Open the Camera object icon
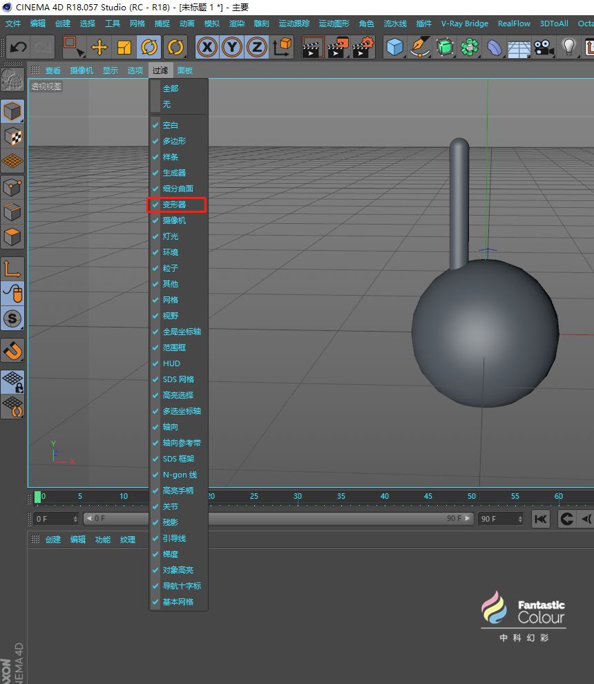This screenshot has height=684, width=594. click(544, 47)
